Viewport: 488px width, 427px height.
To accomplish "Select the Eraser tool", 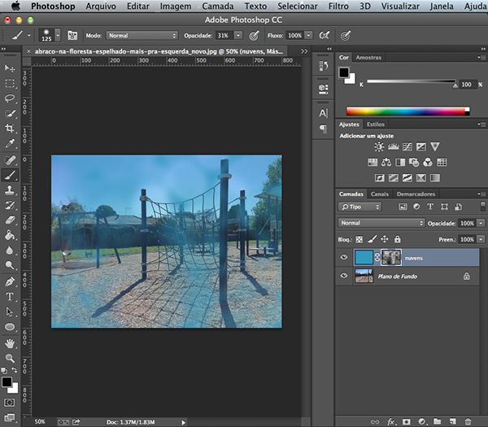I will pos(10,220).
